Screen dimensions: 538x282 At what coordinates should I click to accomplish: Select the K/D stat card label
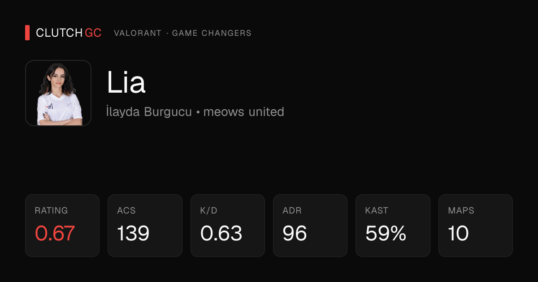click(208, 210)
